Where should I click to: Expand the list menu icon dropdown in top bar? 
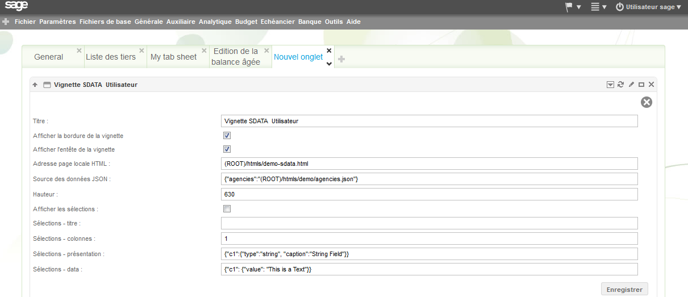599,7
